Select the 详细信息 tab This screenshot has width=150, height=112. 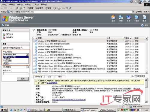coord(38,77)
